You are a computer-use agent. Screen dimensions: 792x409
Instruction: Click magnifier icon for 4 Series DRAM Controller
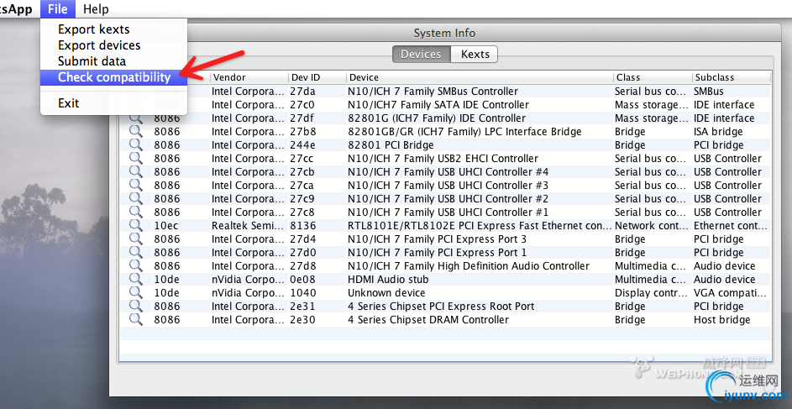135,320
